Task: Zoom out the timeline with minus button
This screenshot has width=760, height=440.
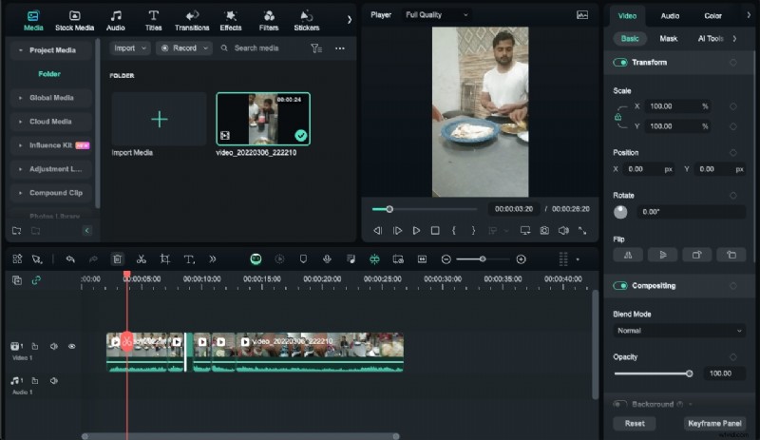Action: click(x=446, y=259)
